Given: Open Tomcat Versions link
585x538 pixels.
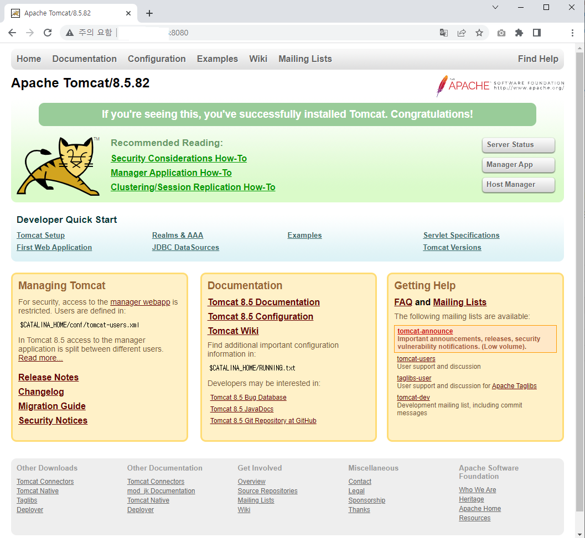Looking at the screenshot, I should coord(452,248).
